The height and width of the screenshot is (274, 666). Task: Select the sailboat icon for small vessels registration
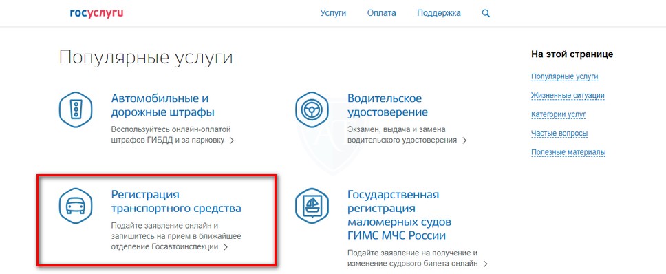point(312,206)
